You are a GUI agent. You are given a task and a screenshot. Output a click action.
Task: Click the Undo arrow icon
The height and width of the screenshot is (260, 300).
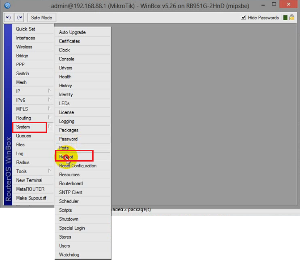point(9,17)
